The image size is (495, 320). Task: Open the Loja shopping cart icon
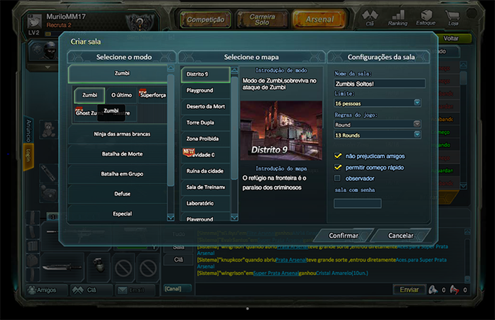[x=453, y=18]
